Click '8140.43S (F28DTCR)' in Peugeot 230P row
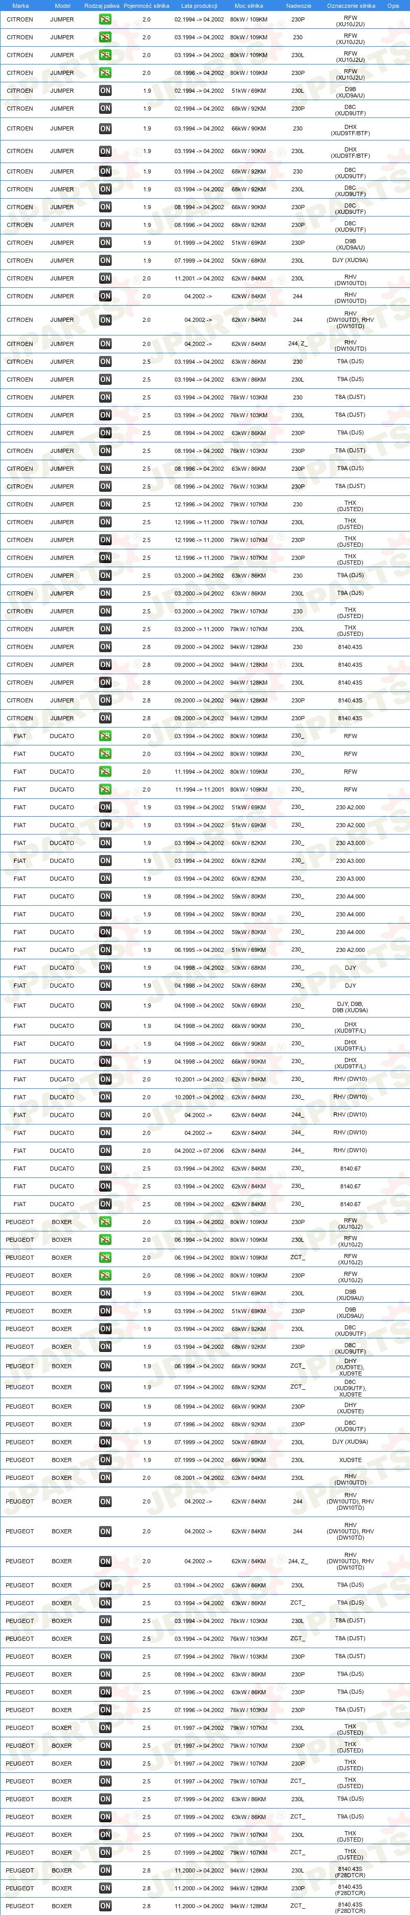 (350, 1890)
